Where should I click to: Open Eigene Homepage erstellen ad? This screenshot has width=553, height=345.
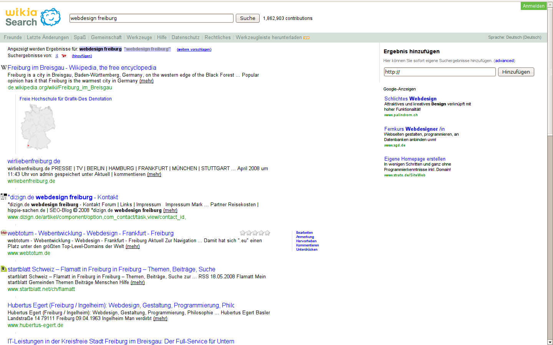pos(415,159)
